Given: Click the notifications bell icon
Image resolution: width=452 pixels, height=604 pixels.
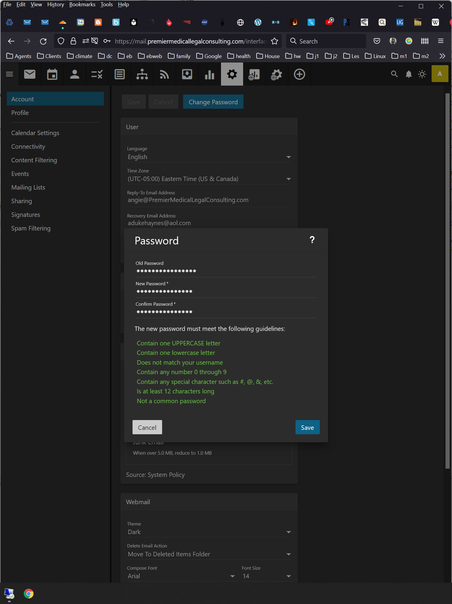Looking at the screenshot, I should point(409,74).
